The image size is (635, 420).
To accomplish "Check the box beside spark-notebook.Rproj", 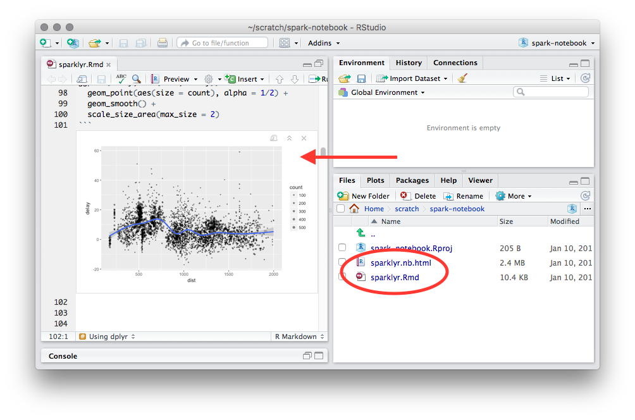I will coord(342,247).
